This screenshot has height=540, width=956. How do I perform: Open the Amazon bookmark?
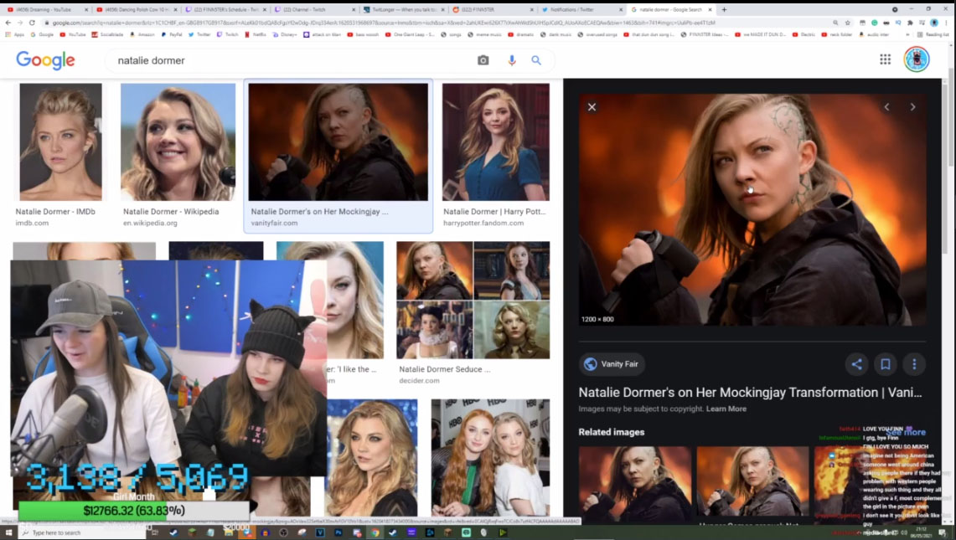[x=142, y=34]
